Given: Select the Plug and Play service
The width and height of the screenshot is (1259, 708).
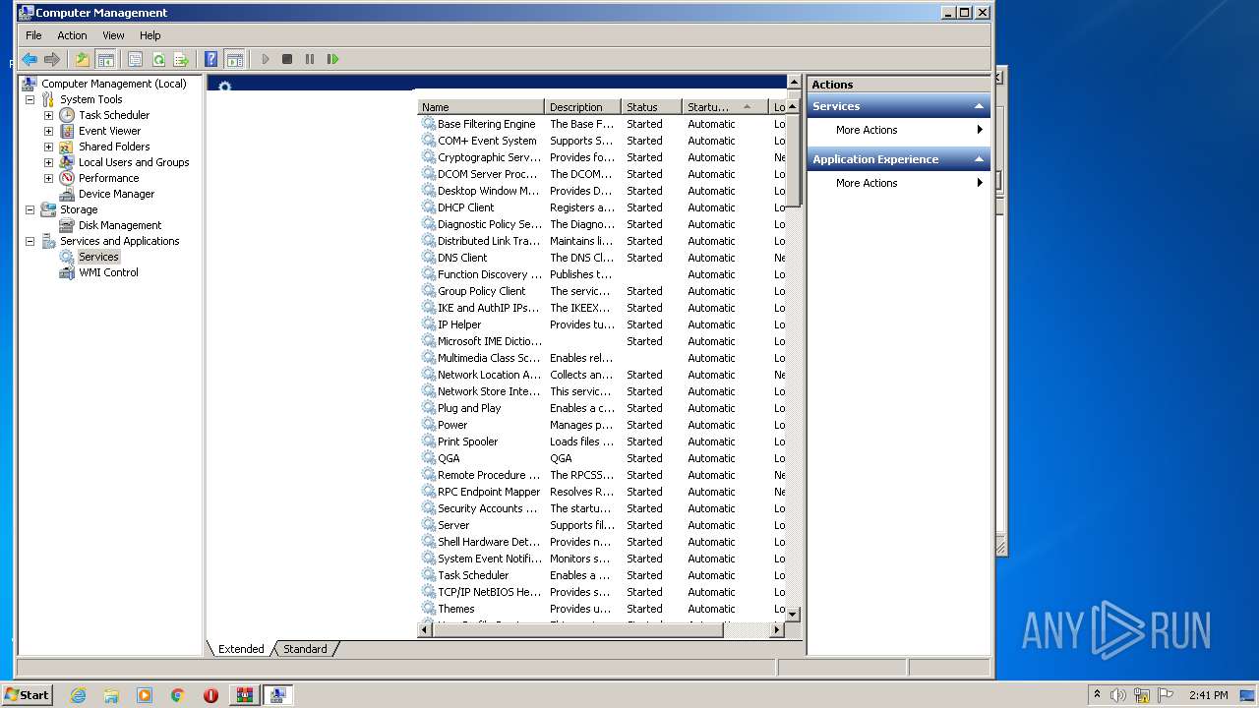Looking at the screenshot, I should tap(469, 408).
